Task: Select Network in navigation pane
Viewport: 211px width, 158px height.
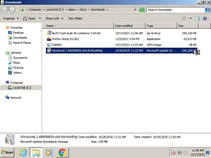Action: click(x=16, y=98)
